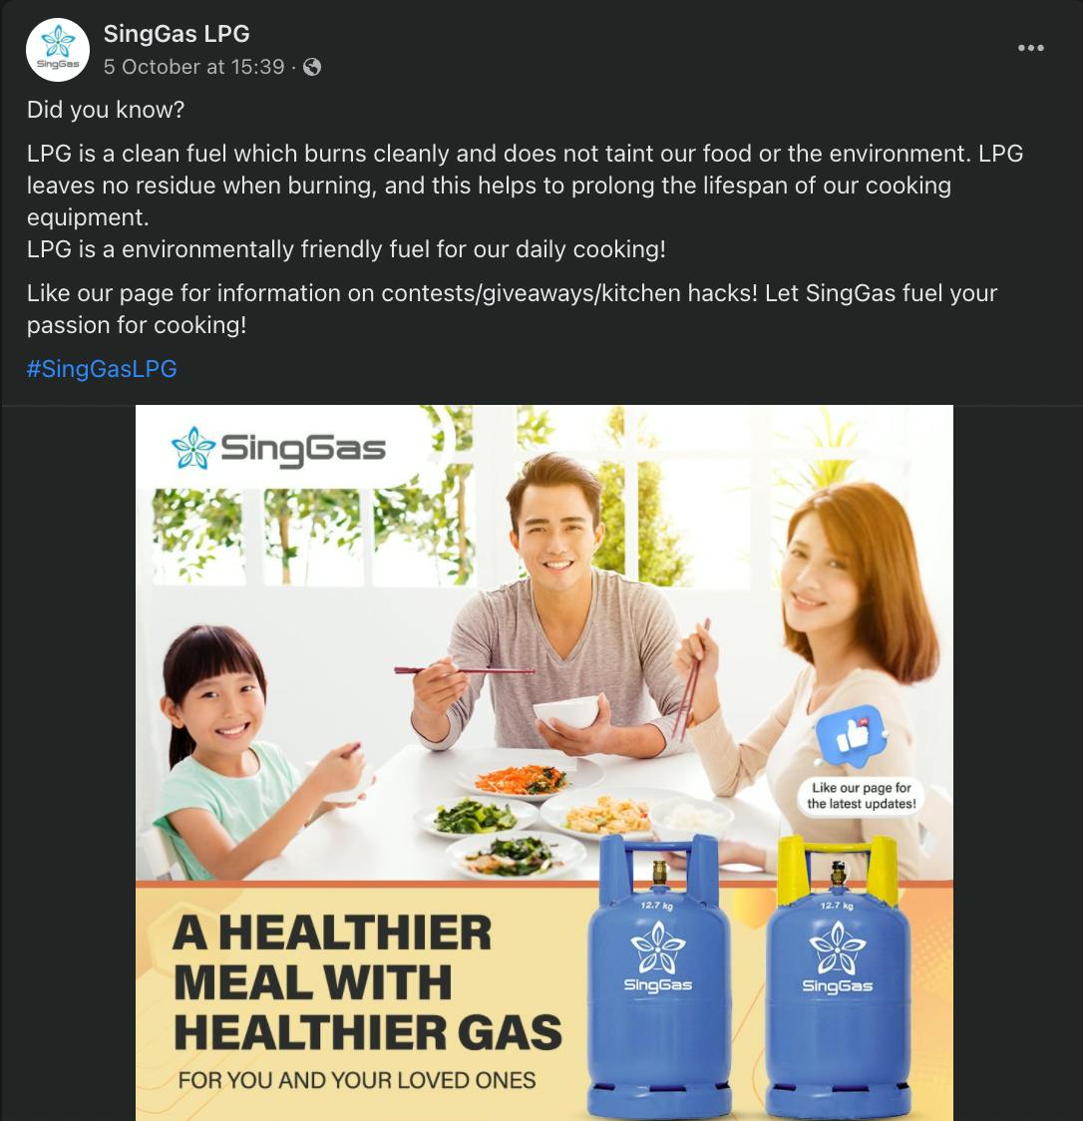
Task: Click the "A HEALTHIER MEAL WITH HEALTHIER GAS" headline
Action: 365,983
